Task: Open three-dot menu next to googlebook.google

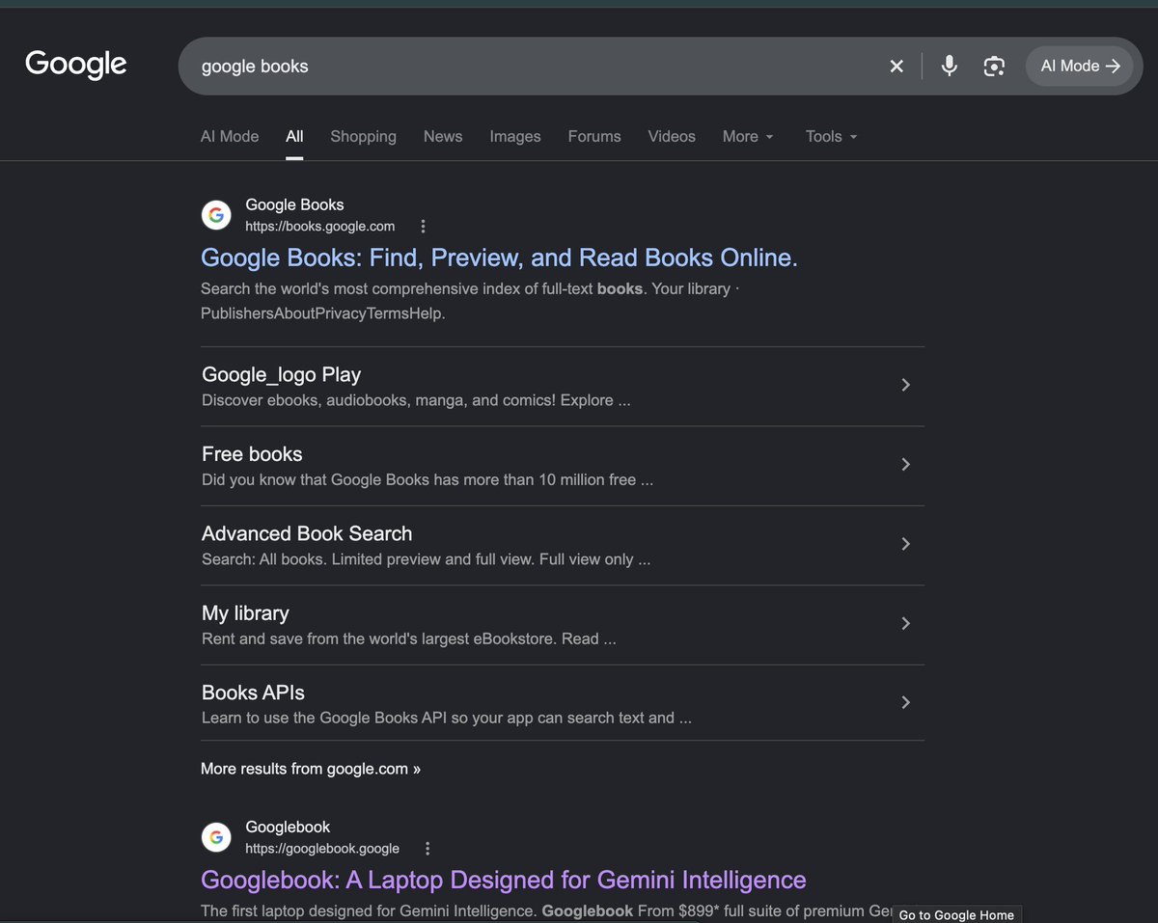Action: pos(427,849)
